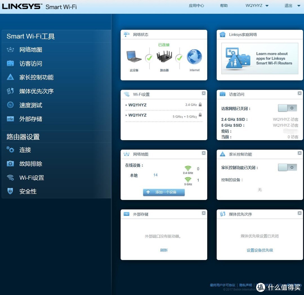304x295 pixels.
Task: Enable the 访客网络 toggle switch
Action: [287, 108]
